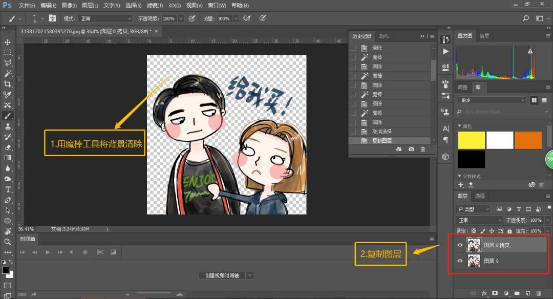Switch to the 动作 tab
The width and height of the screenshot is (553, 299).
coord(384,36)
